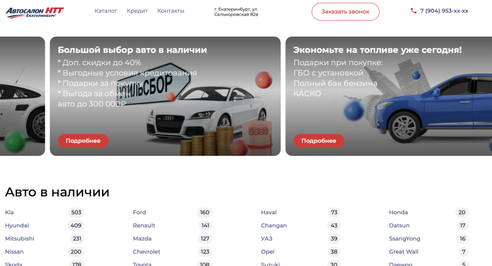
Task: Click the Авто в наличии heading
Action: [x=57, y=192]
